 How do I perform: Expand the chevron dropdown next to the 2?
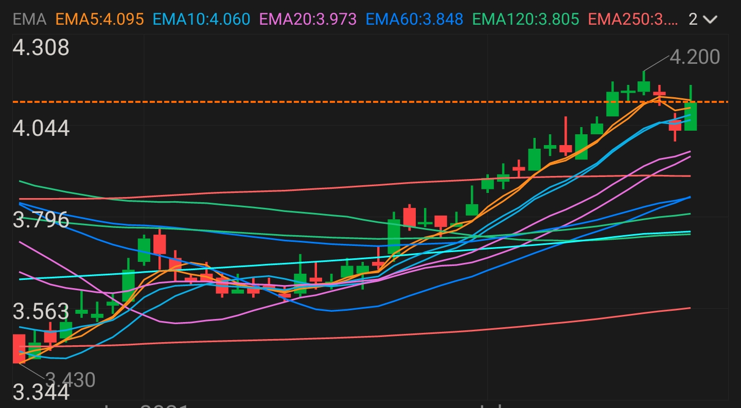(710, 20)
